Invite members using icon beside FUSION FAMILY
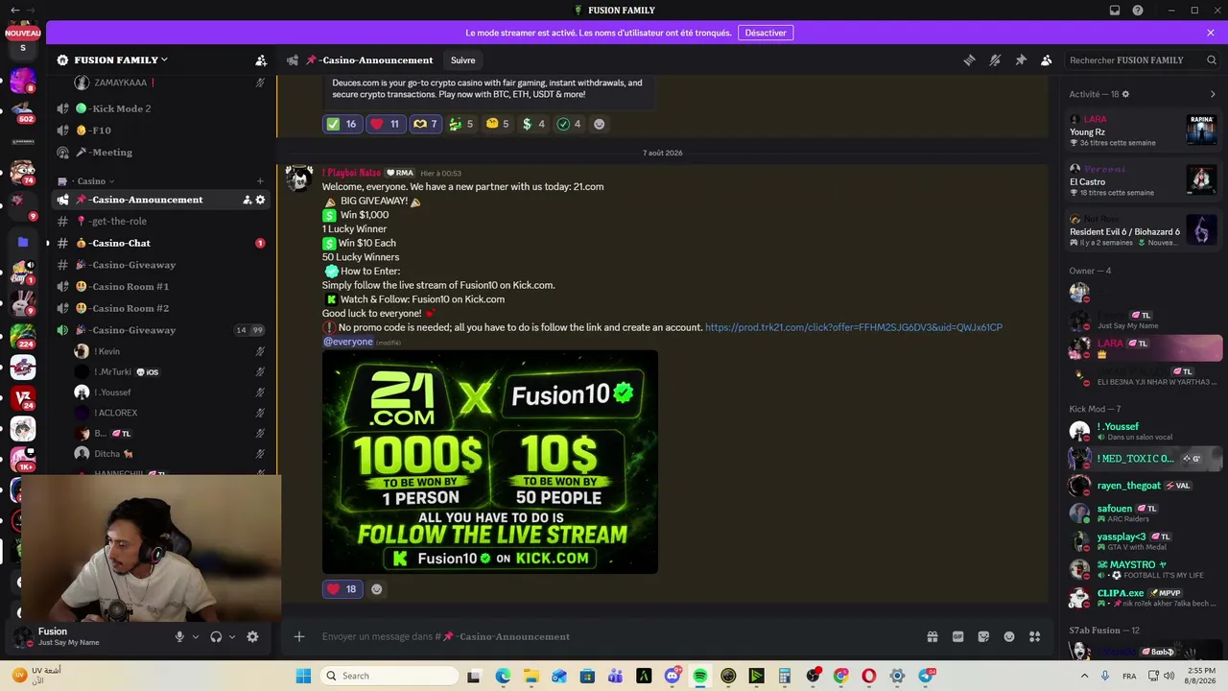 (x=261, y=60)
